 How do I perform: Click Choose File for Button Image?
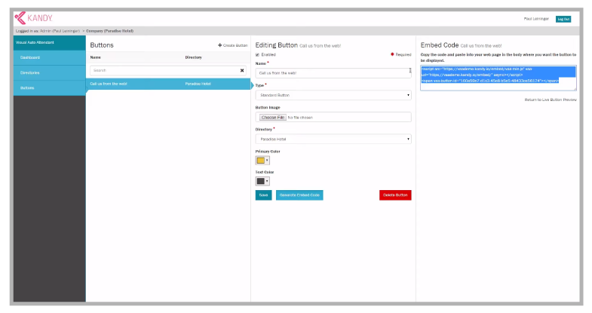[272, 118]
